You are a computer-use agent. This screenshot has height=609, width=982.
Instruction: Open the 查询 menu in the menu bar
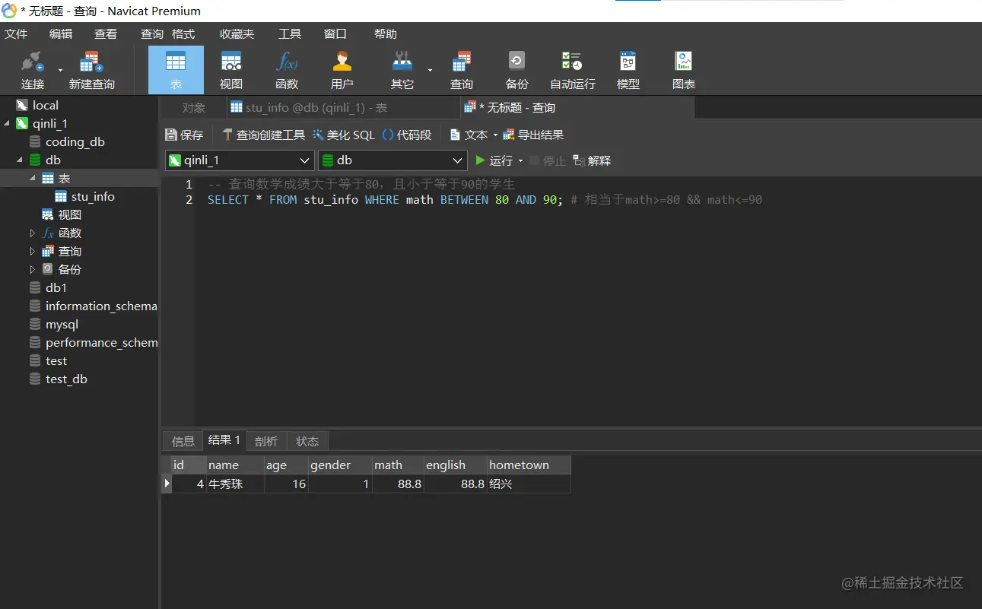[152, 33]
